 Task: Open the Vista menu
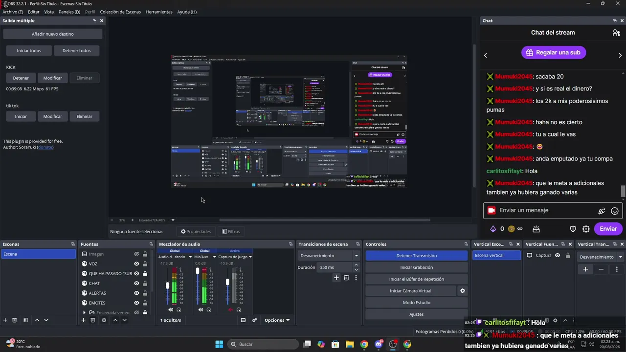coord(49,12)
